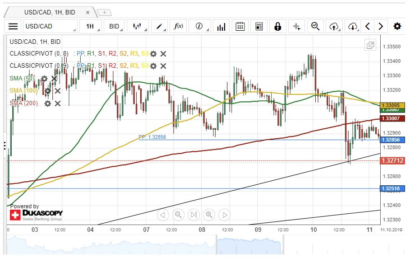Open settings for SMA (50) indicator
The height and width of the screenshot is (258, 410).
[x=44, y=79]
